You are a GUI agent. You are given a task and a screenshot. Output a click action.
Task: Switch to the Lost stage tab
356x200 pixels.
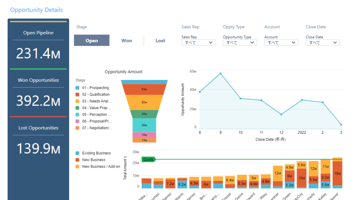pos(160,41)
